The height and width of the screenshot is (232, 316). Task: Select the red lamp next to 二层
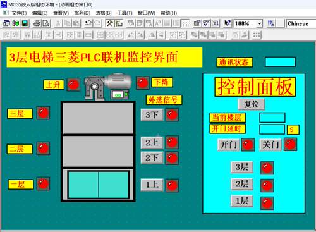point(43,149)
